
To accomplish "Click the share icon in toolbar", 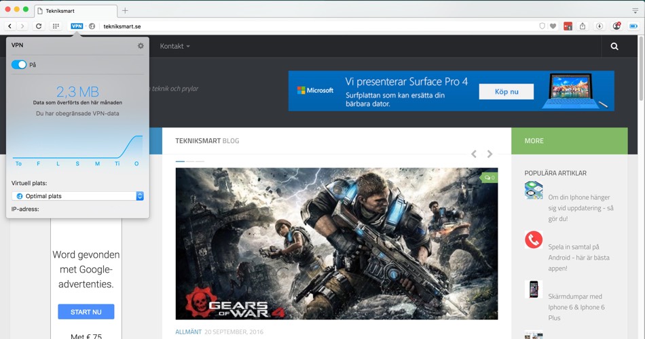I will [x=583, y=26].
